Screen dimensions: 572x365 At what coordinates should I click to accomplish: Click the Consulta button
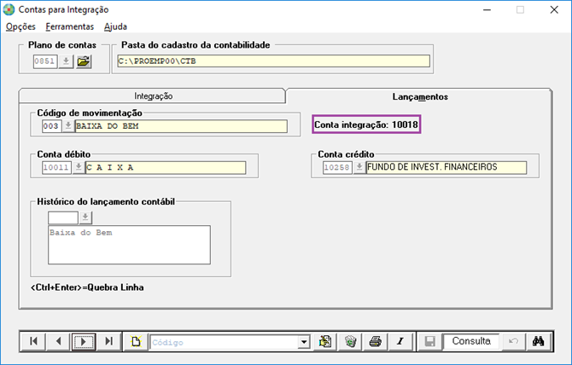tap(471, 341)
